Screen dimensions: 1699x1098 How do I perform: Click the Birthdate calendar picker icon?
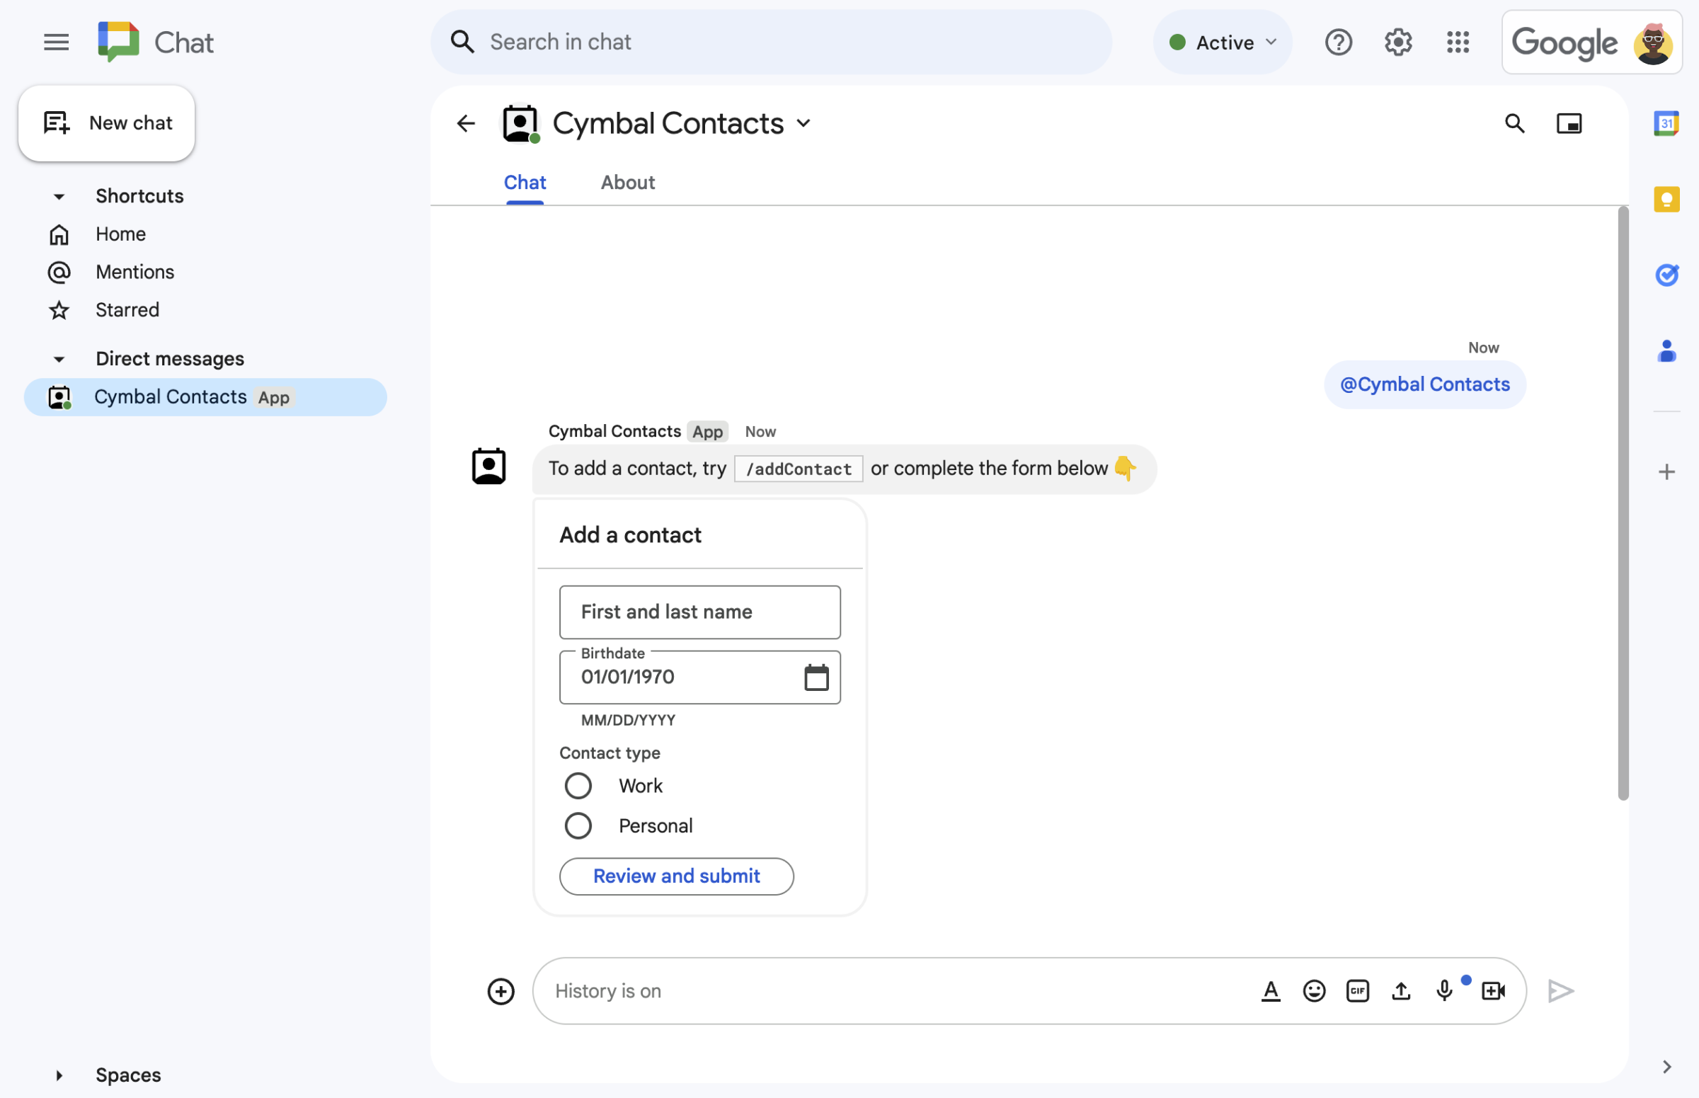[x=816, y=677]
